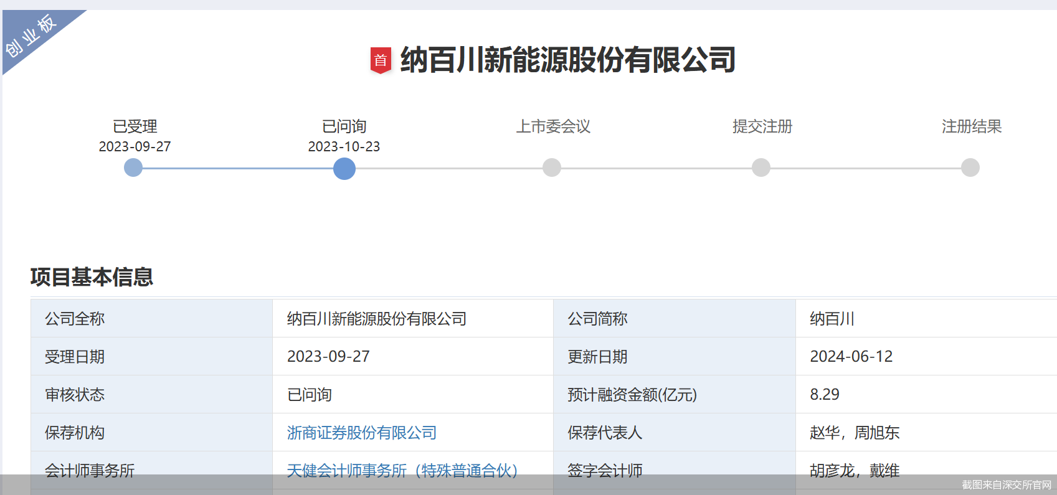
Task: Select the 上市委会议 timeline node
Action: [552, 167]
